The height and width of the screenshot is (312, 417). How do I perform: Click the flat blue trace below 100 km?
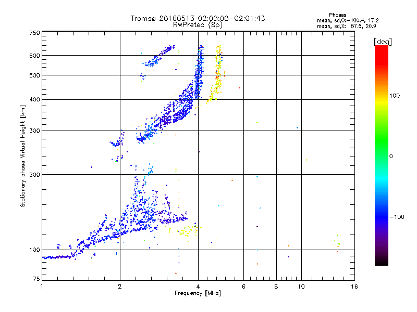click(57, 257)
